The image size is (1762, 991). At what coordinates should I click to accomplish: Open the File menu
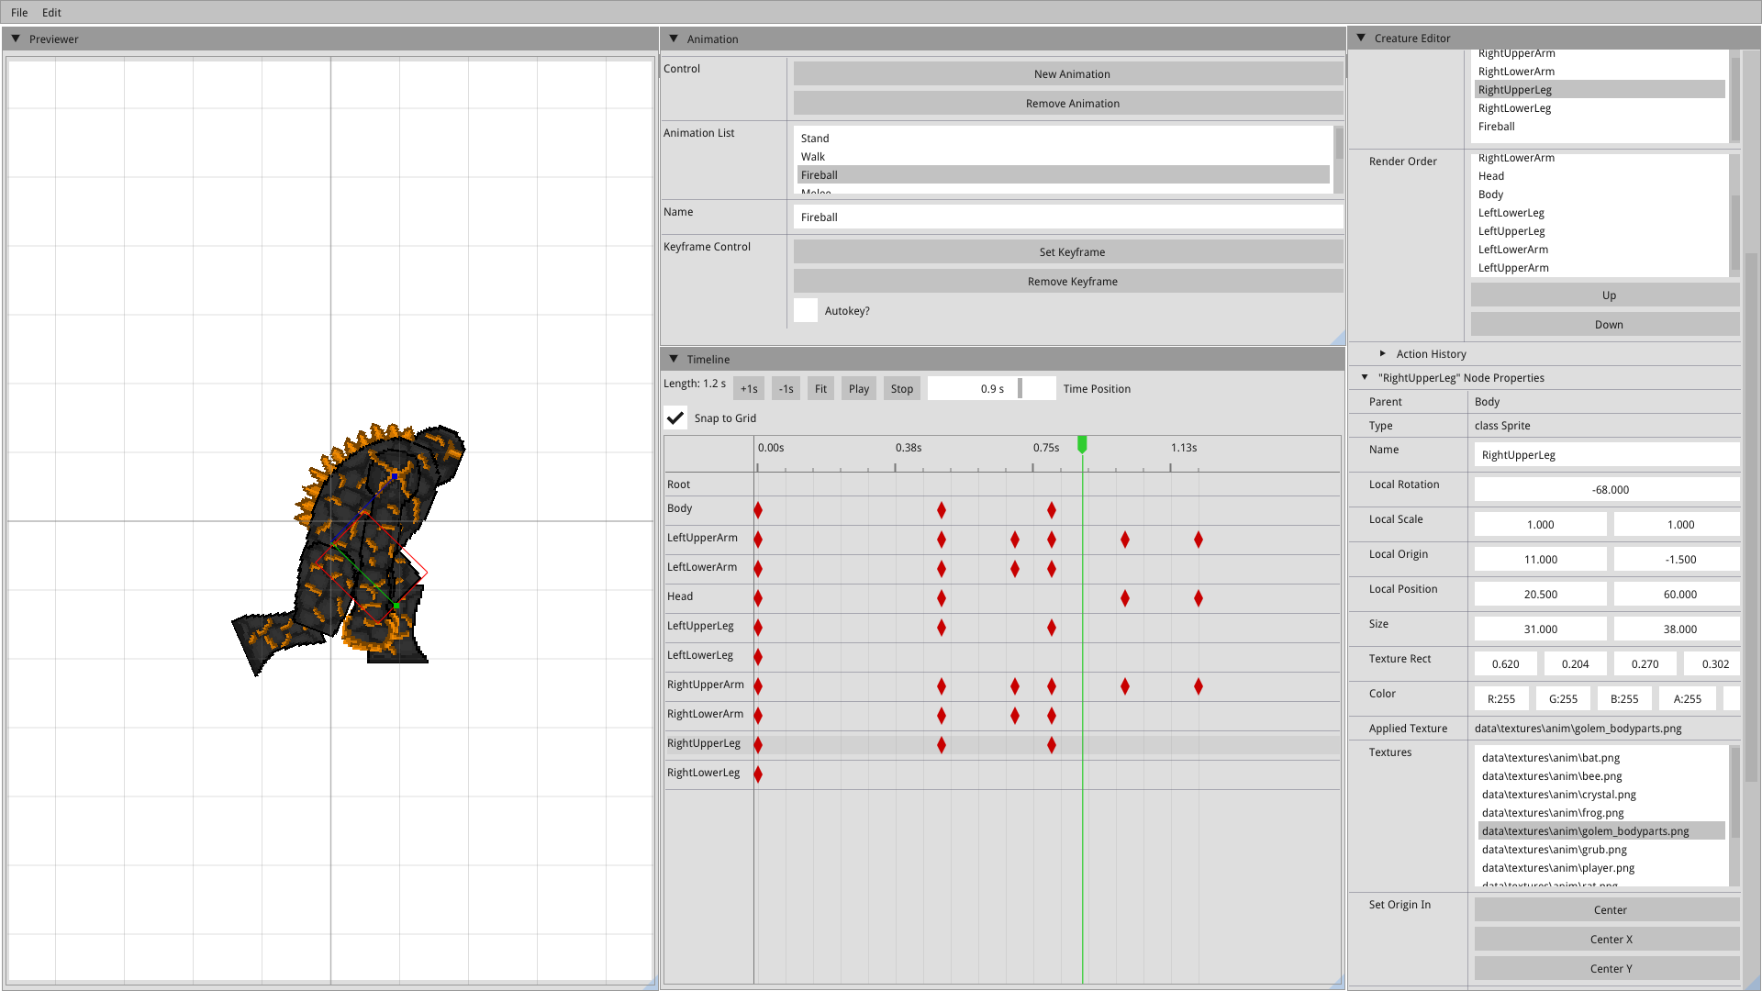click(19, 12)
